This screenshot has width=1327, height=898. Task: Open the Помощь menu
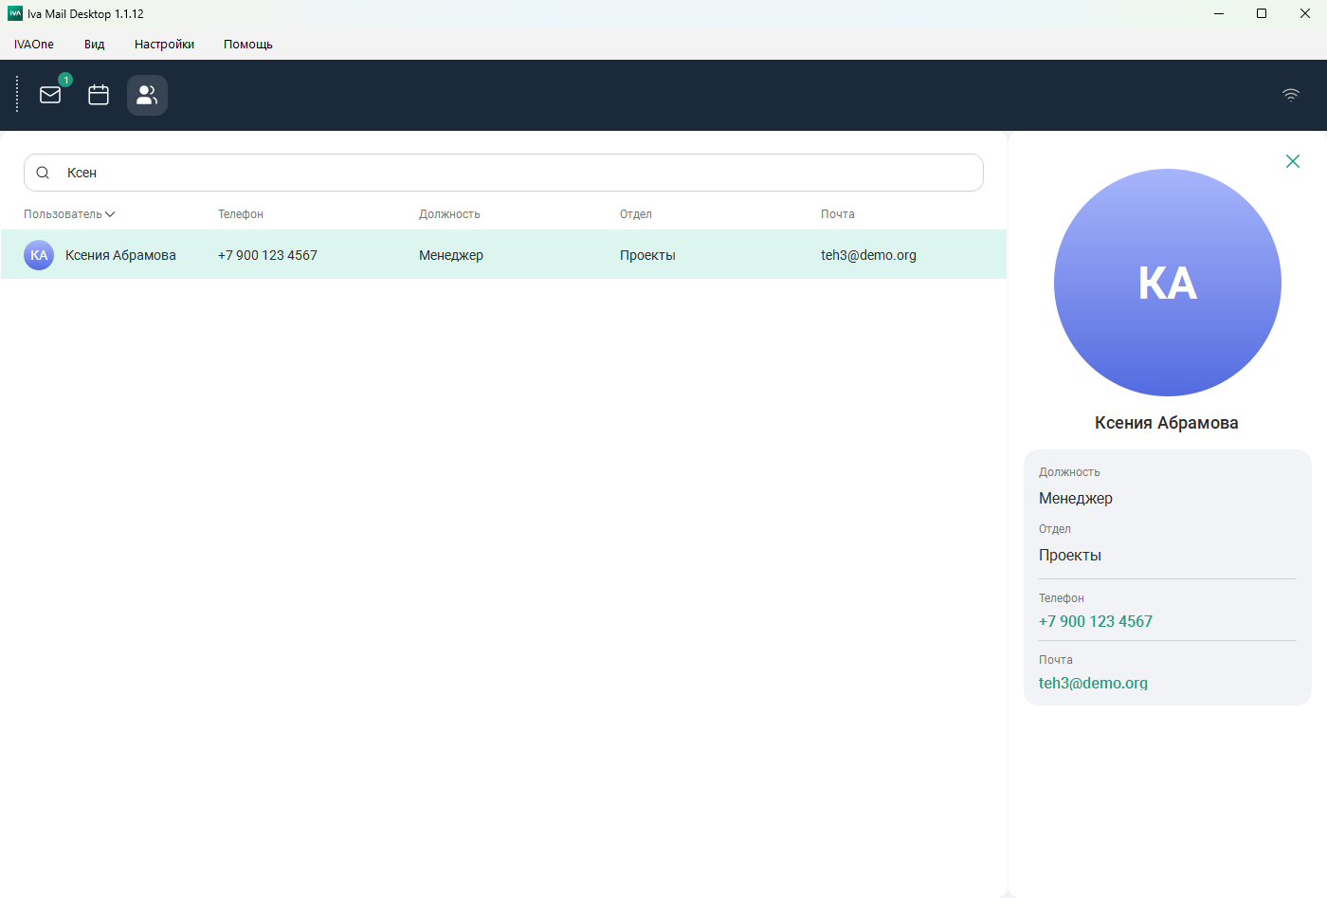[x=248, y=45]
